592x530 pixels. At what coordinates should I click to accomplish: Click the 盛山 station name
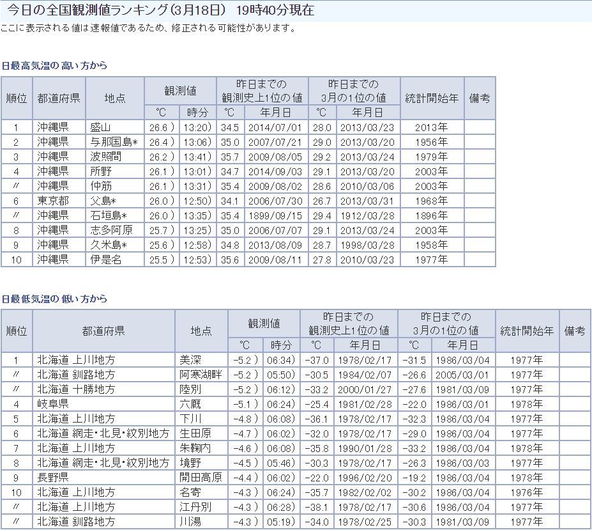click(100, 127)
